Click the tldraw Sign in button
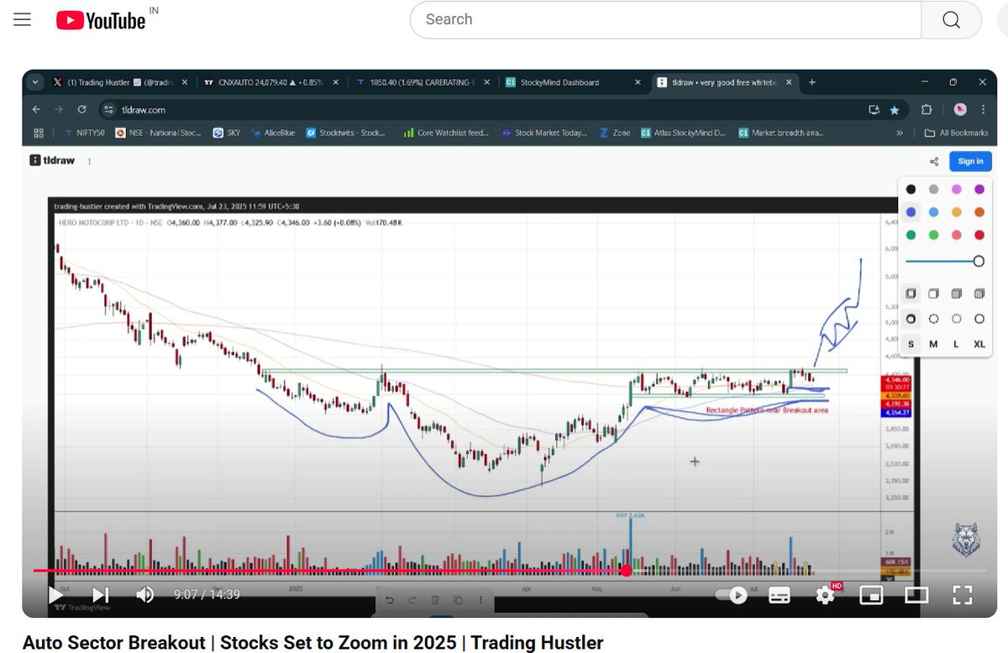 970,161
